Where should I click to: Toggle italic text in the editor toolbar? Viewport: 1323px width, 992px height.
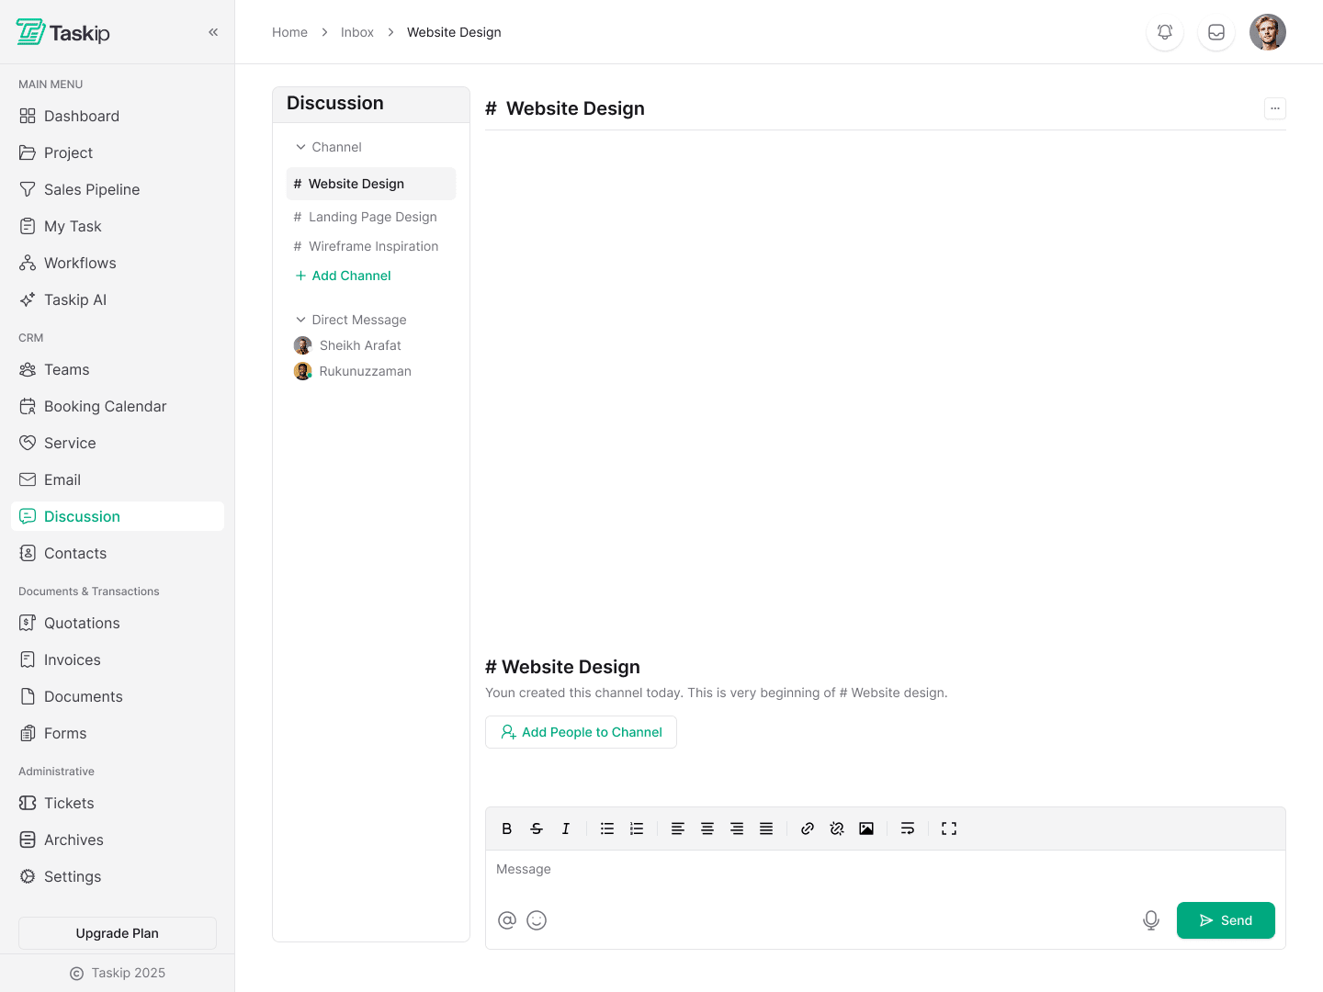pyautogui.click(x=566, y=829)
